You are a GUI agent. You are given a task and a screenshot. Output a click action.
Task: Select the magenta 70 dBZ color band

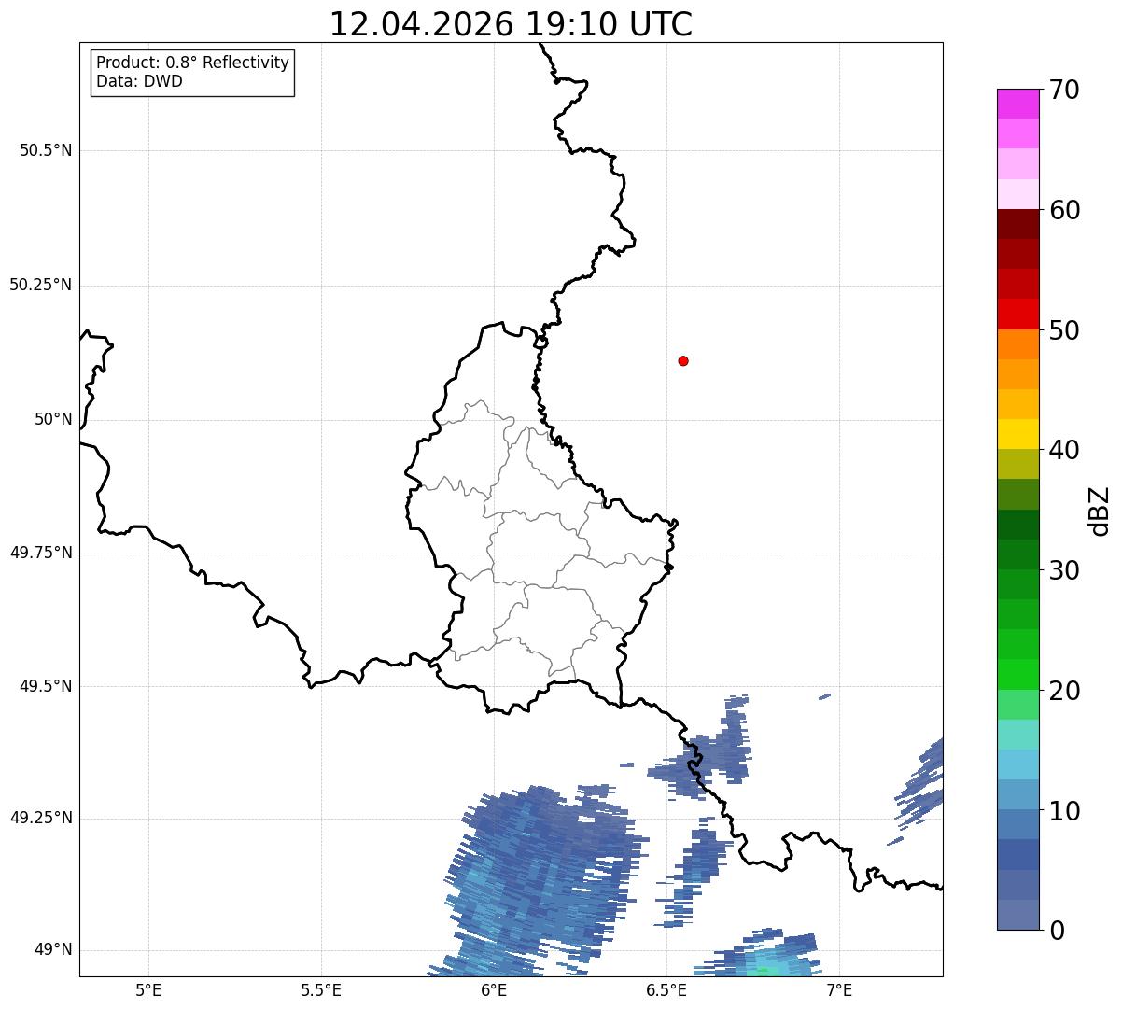click(x=1017, y=104)
